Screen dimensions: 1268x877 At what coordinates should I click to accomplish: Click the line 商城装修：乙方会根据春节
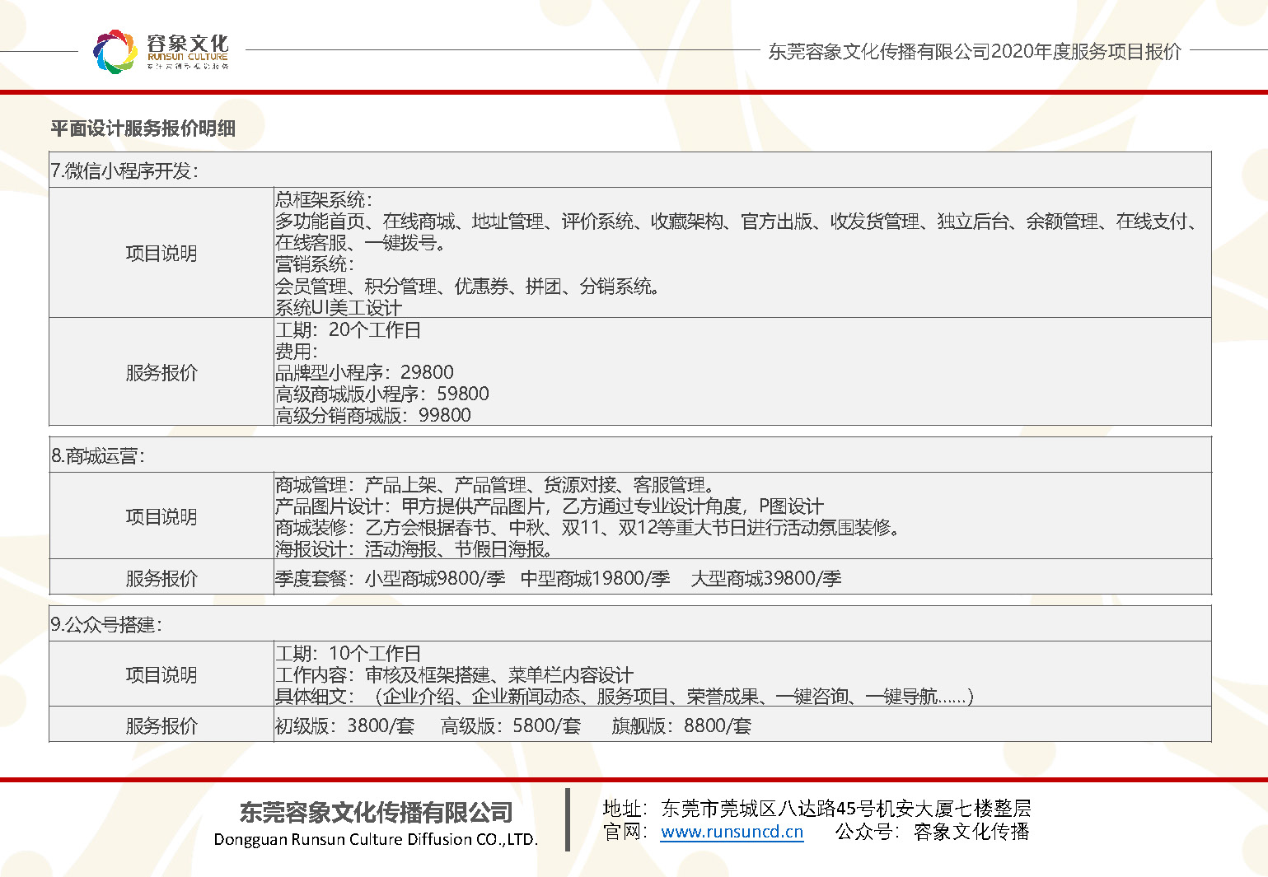click(588, 527)
